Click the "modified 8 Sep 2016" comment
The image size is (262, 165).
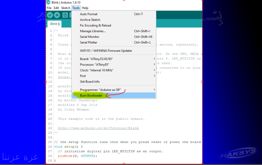(x=78, y=105)
